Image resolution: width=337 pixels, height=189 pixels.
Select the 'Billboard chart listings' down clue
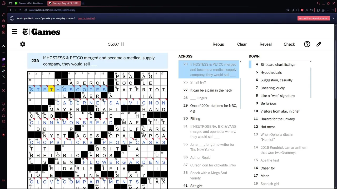pos(279,65)
